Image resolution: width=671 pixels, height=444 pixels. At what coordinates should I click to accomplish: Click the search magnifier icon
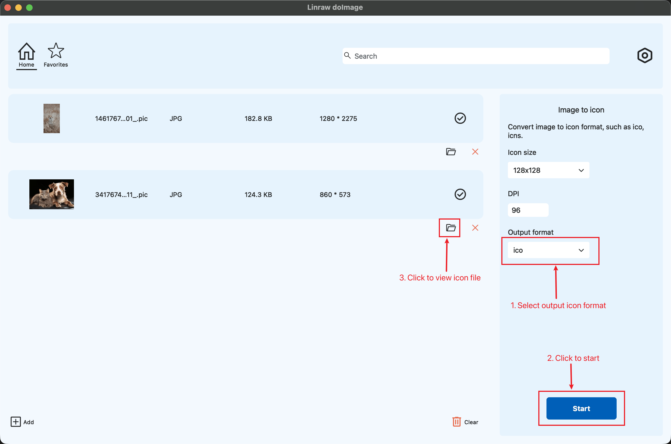coord(348,55)
